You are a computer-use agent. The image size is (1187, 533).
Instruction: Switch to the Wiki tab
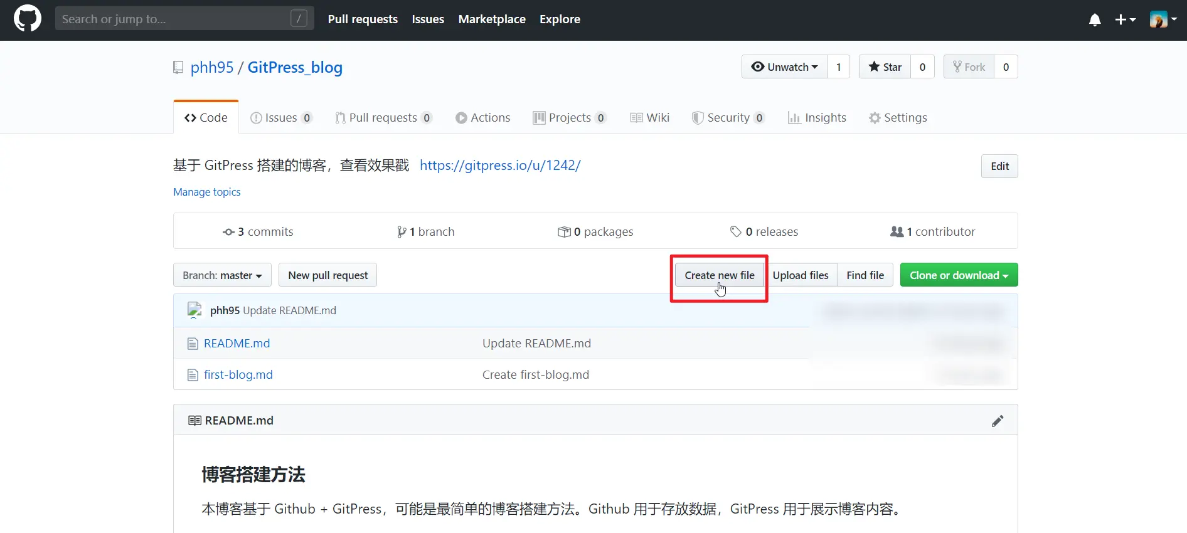pyautogui.click(x=649, y=117)
